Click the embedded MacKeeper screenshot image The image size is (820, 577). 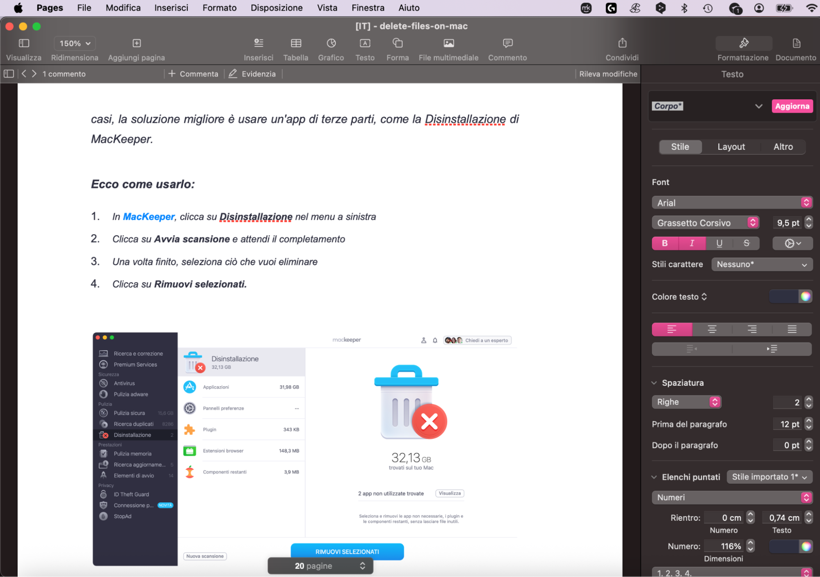tap(305, 449)
